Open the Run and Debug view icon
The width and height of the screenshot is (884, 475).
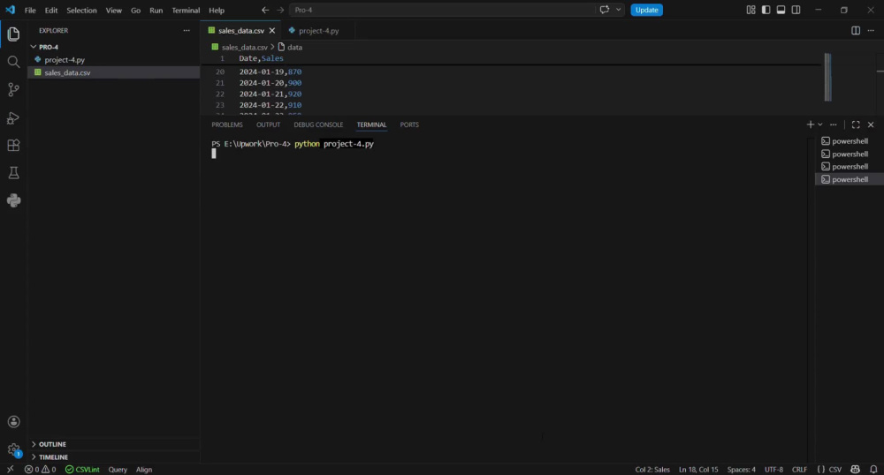pyautogui.click(x=13, y=117)
